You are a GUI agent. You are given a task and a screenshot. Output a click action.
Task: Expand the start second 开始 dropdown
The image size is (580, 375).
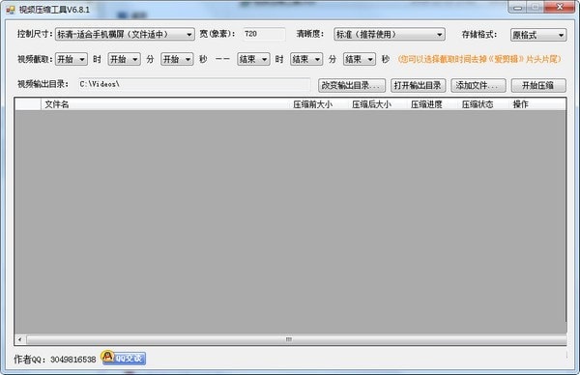(177, 59)
